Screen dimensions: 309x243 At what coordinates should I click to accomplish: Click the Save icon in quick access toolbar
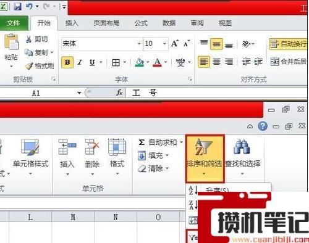tap(18, 7)
